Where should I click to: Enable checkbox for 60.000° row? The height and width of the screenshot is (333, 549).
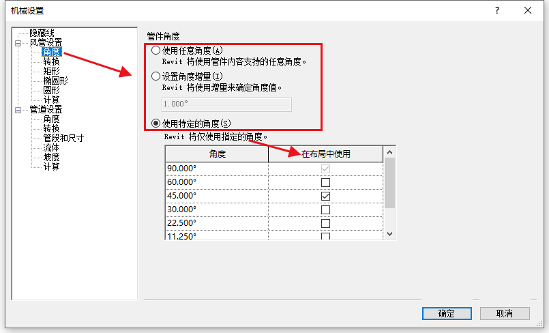tap(325, 182)
